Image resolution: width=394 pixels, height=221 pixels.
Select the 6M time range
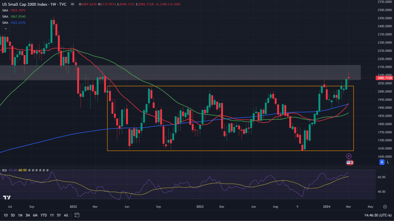pyautogui.click(x=35, y=215)
